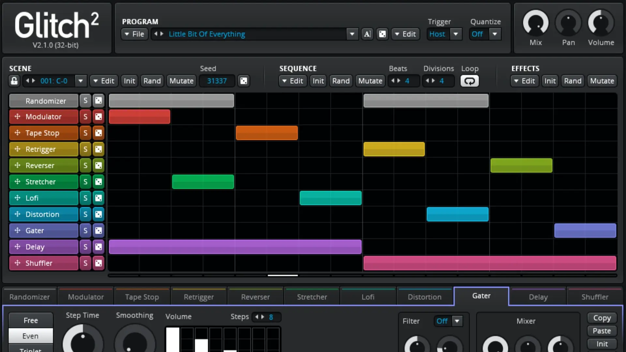The image size is (626, 352).
Task: Solo the Modulator effect row
Action: [85, 117]
